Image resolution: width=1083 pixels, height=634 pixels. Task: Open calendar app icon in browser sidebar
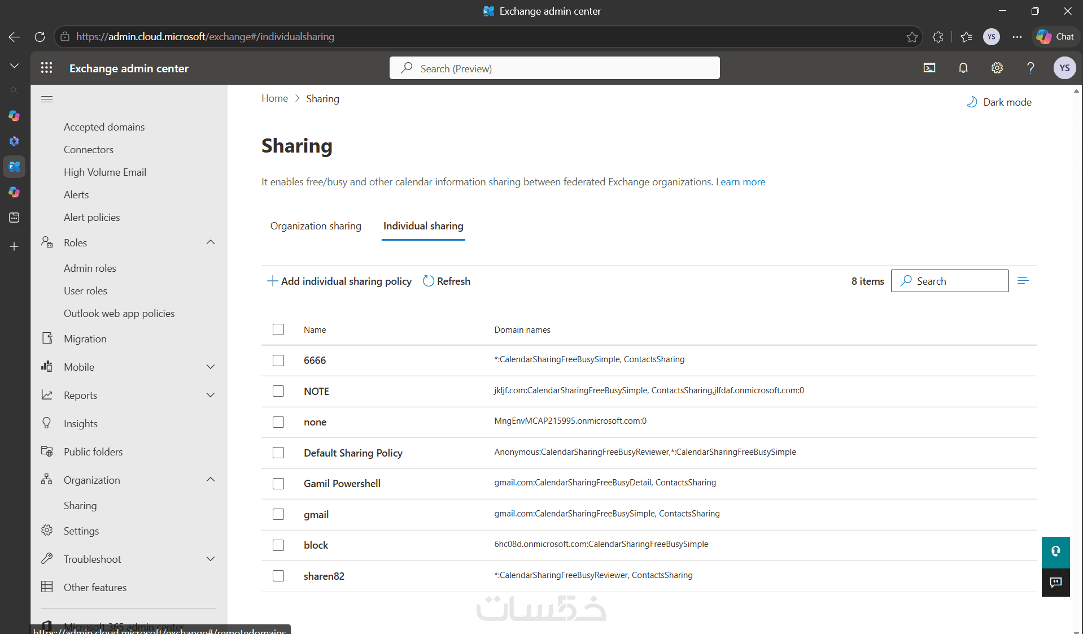tap(14, 218)
